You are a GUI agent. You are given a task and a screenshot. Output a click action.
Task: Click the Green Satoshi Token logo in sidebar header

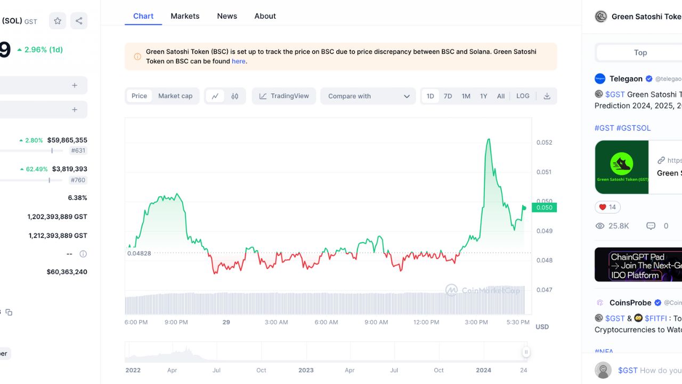point(601,17)
